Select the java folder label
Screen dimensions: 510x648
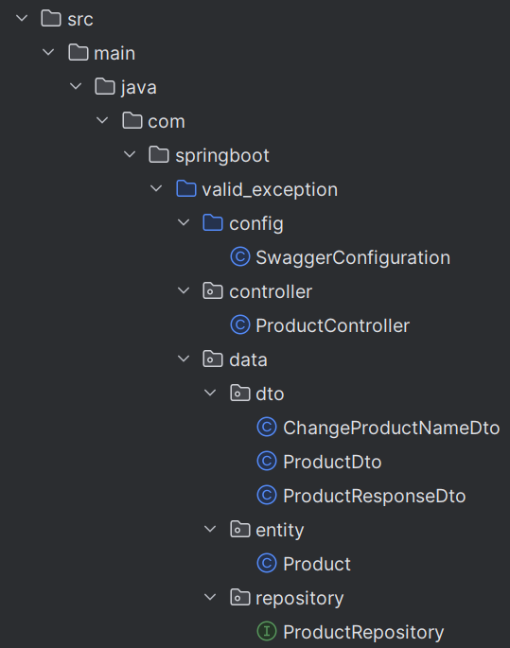click(139, 87)
